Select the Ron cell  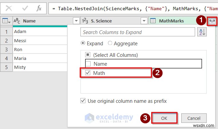tap(40, 49)
